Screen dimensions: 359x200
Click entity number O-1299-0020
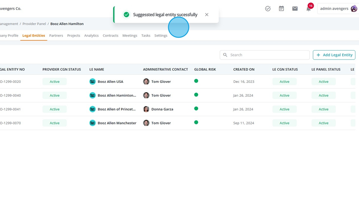10,82
